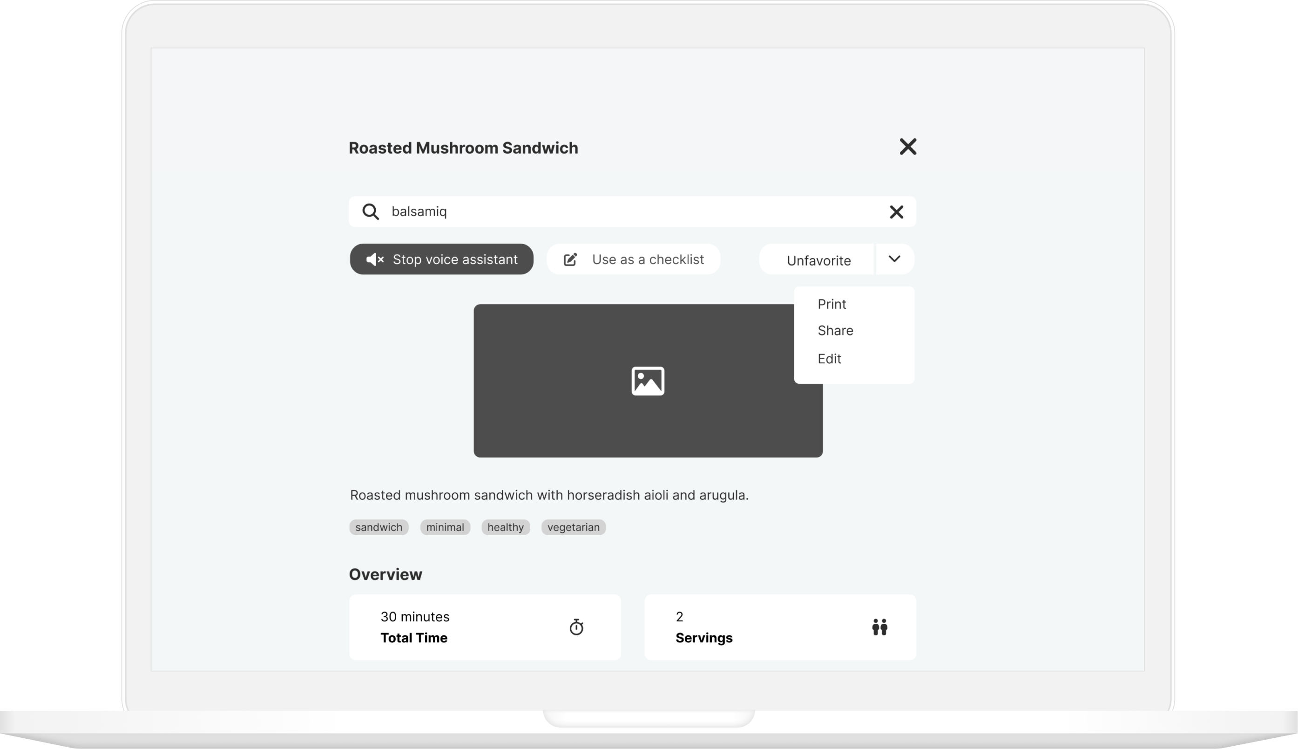Click the checklist edit pencil icon
The image size is (1298, 749).
coord(570,259)
